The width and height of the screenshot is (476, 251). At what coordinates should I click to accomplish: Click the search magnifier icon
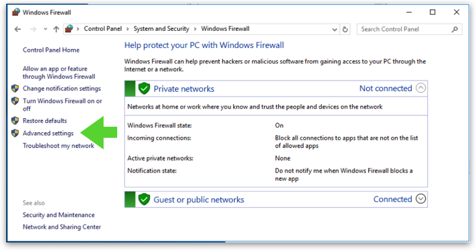coord(455,30)
